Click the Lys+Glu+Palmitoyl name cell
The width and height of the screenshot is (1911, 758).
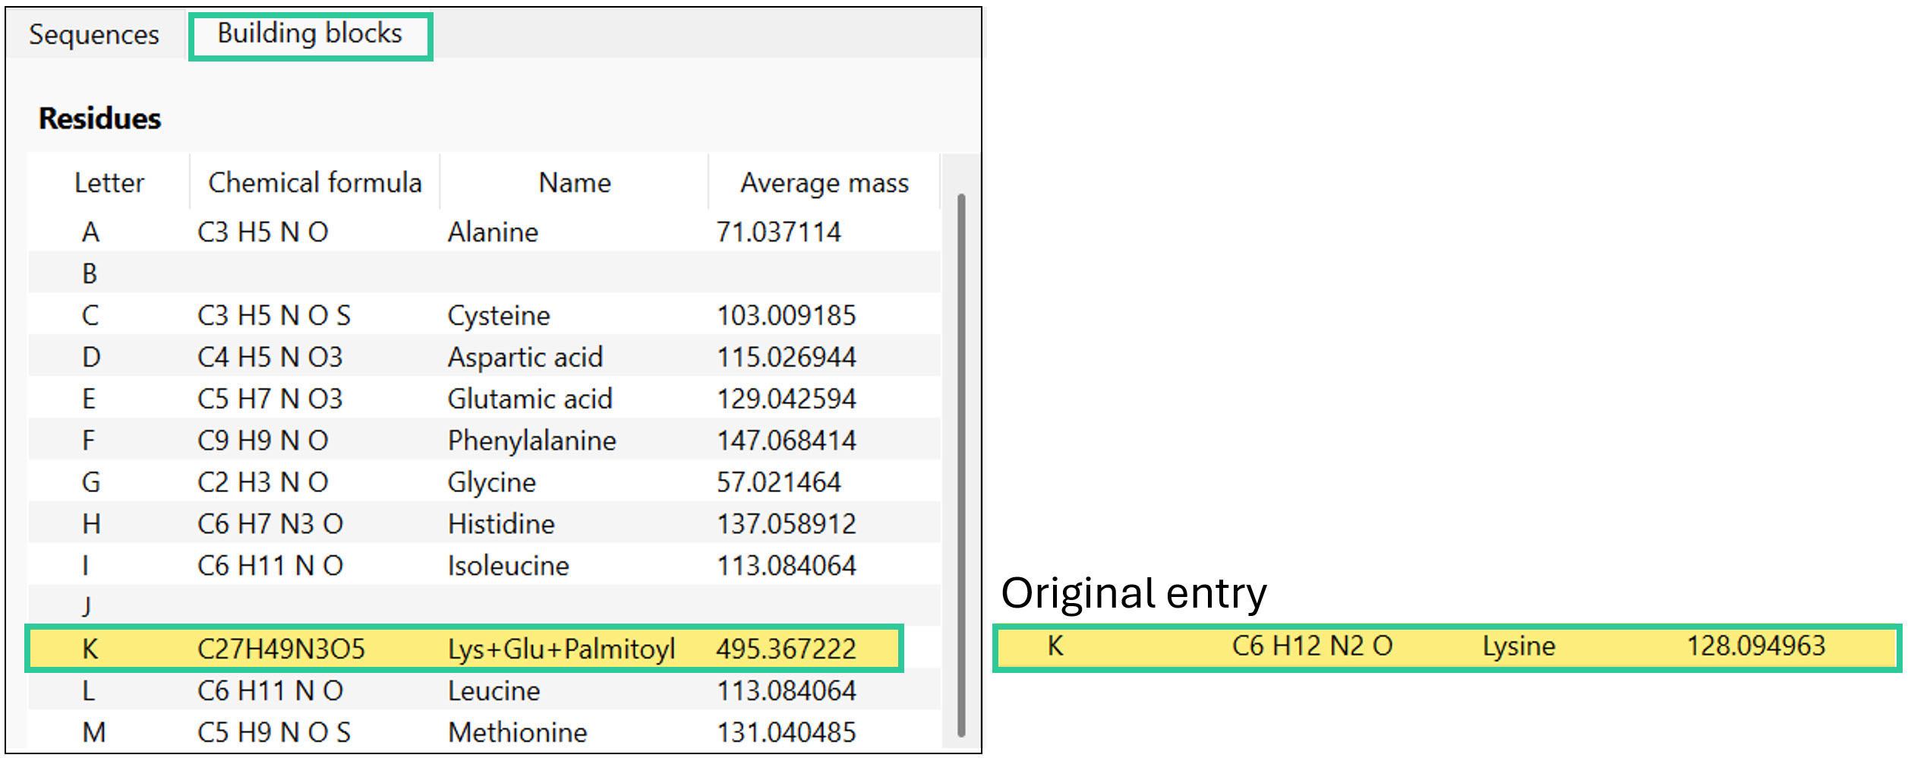[x=562, y=649]
